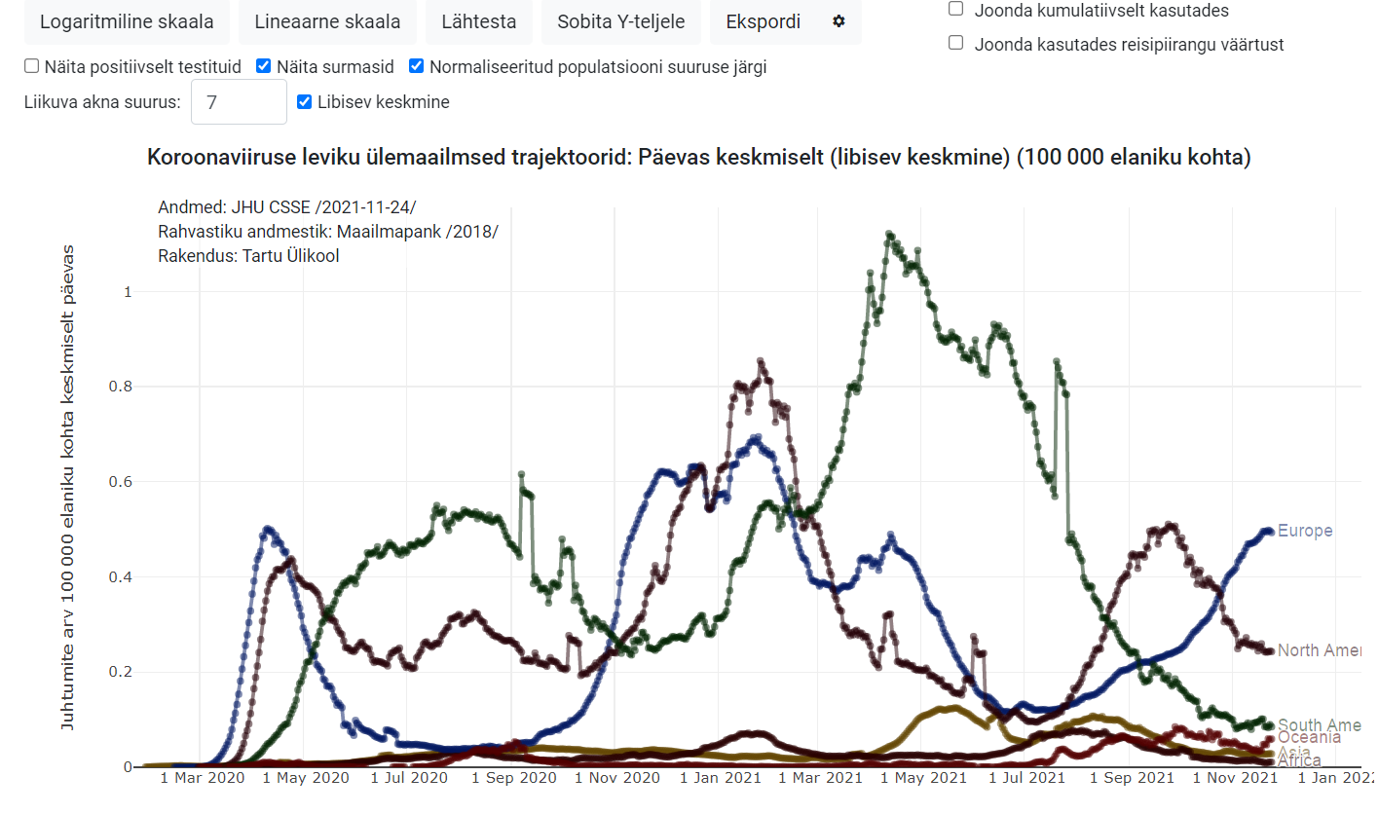Click the chart title text

pos(698,157)
